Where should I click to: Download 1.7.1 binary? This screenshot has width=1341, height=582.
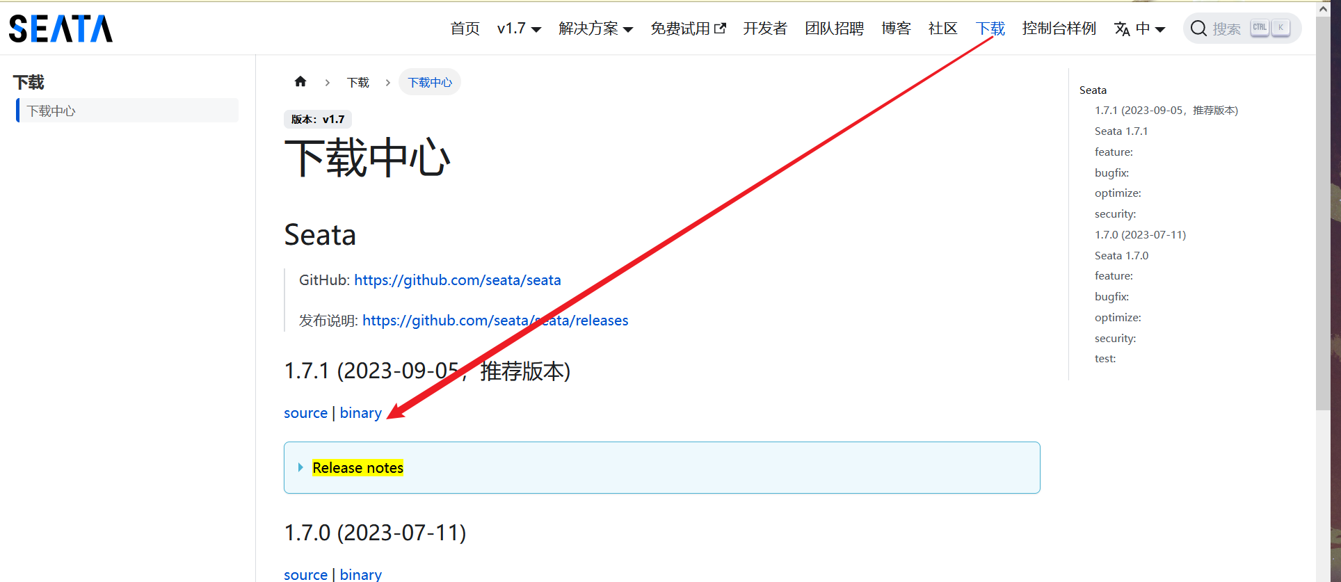pos(360,413)
